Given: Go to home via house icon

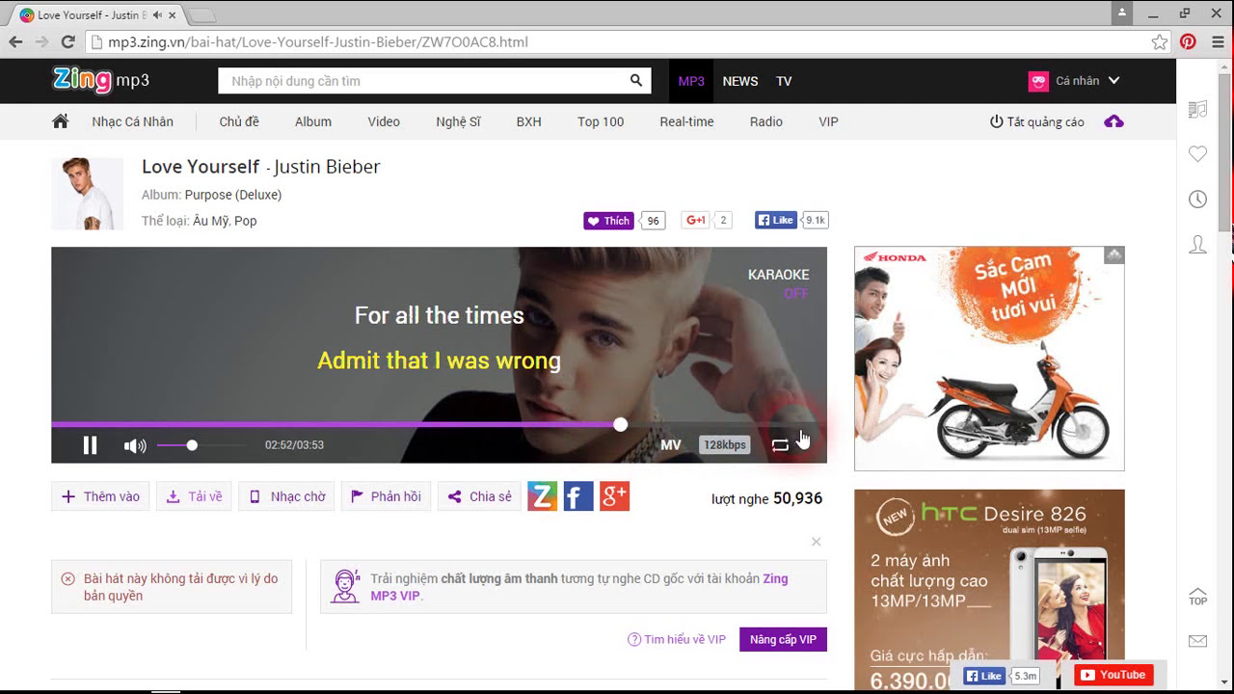Looking at the screenshot, I should tap(60, 121).
